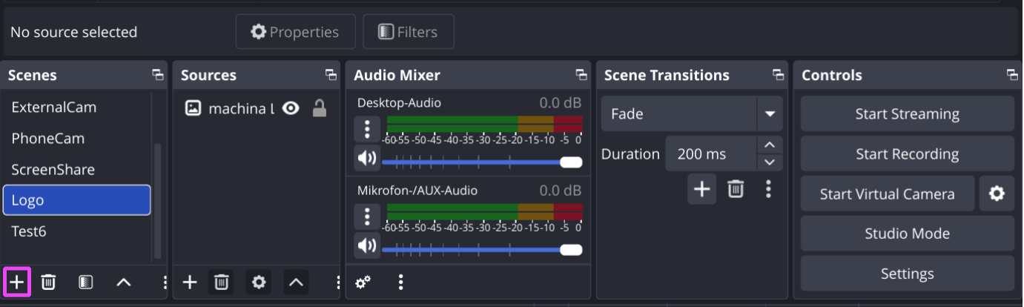Screen dimensions: 1024x307
Task: Remove the selected scene with trash icon
Action: click(x=48, y=283)
